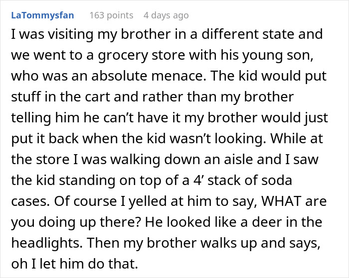Click the 4 days ago timestamp
Viewport: 349px width, 278px height.
coord(166,15)
